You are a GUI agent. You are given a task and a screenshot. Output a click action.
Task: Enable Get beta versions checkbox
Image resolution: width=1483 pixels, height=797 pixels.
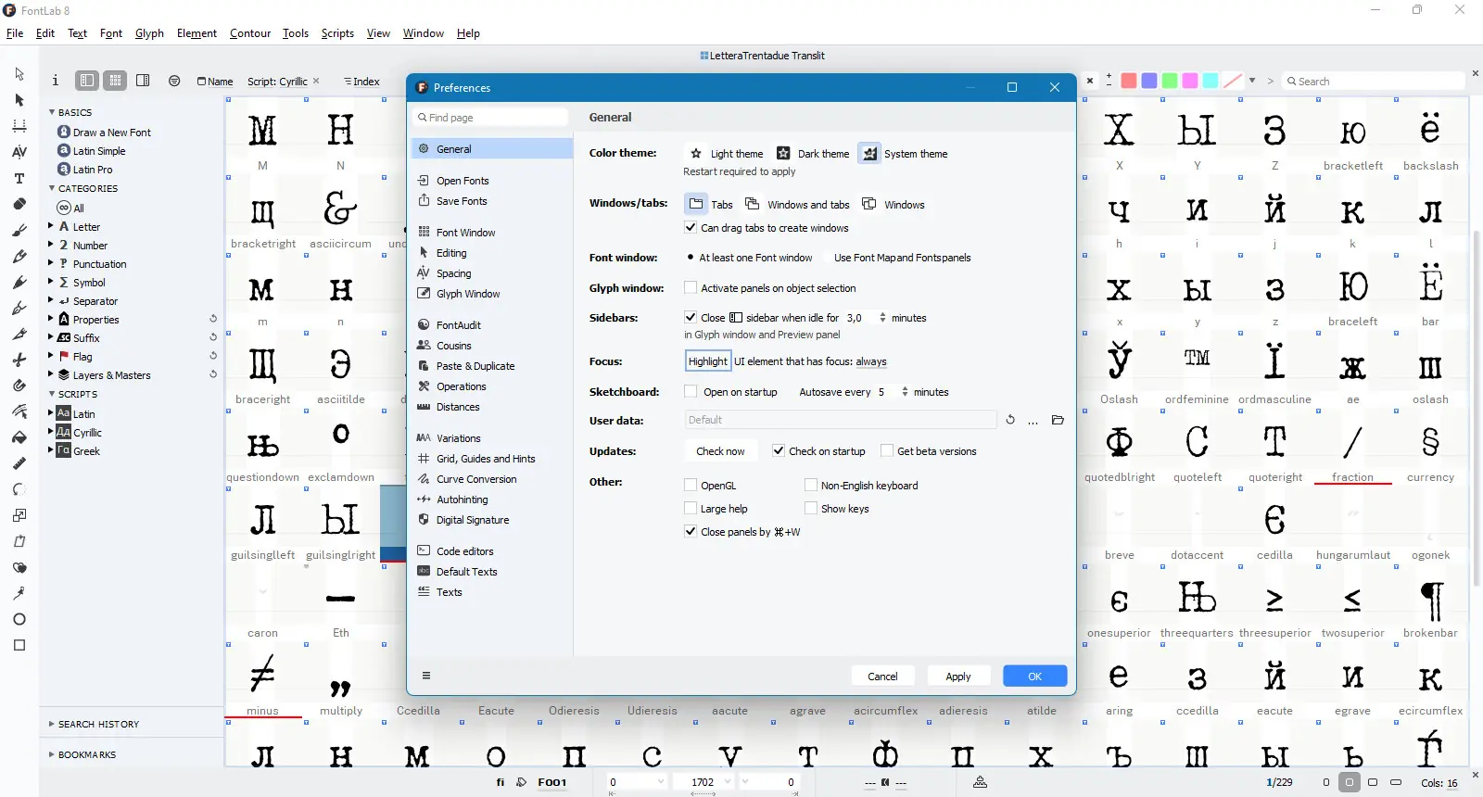click(x=887, y=451)
